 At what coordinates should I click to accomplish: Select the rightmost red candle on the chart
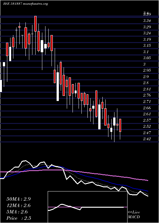coord(120,125)
